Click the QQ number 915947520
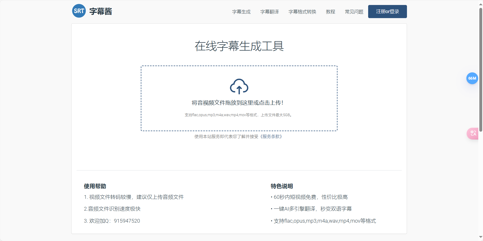The image size is (483, 241). click(127, 221)
